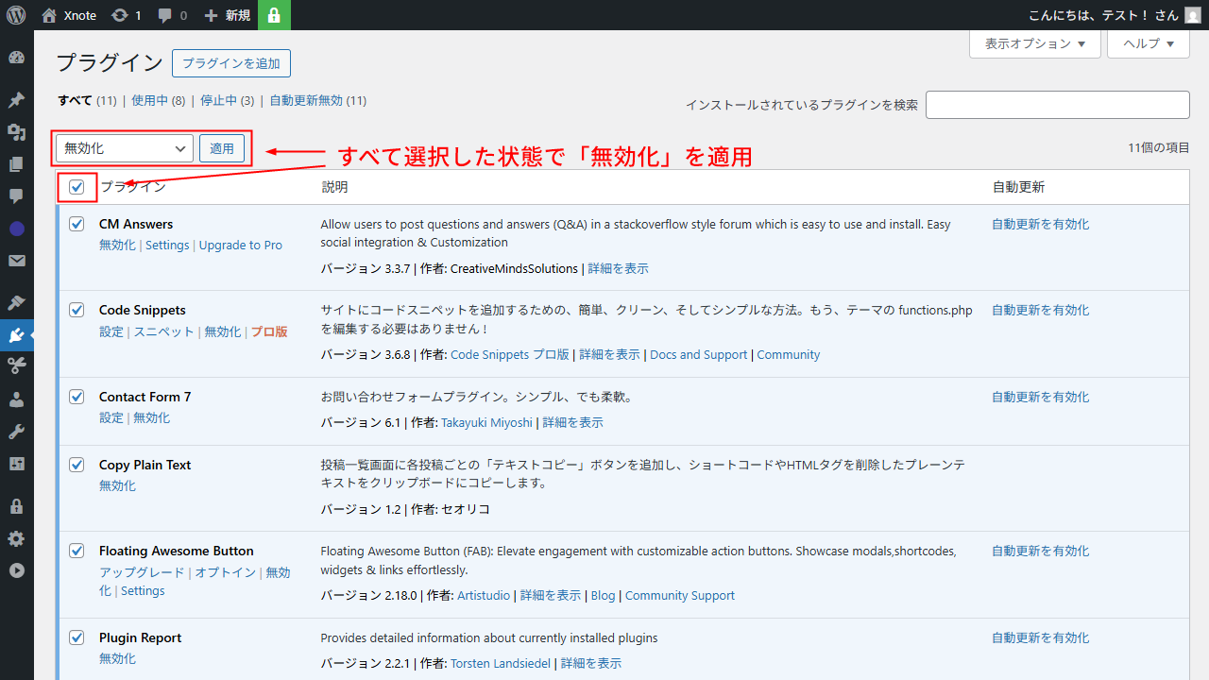Image resolution: width=1209 pixels, height=680 pixels.
Task: Open the WordPress logo menu
Action: click(16, 15)
